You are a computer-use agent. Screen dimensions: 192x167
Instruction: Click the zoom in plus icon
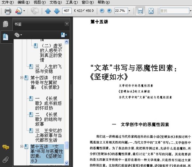(x=109, y=11)
